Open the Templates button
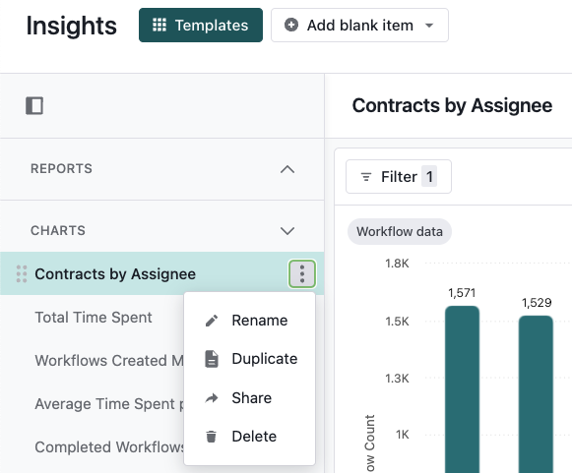The height and width of the screenshot is (473, 572). click(201, 26)
